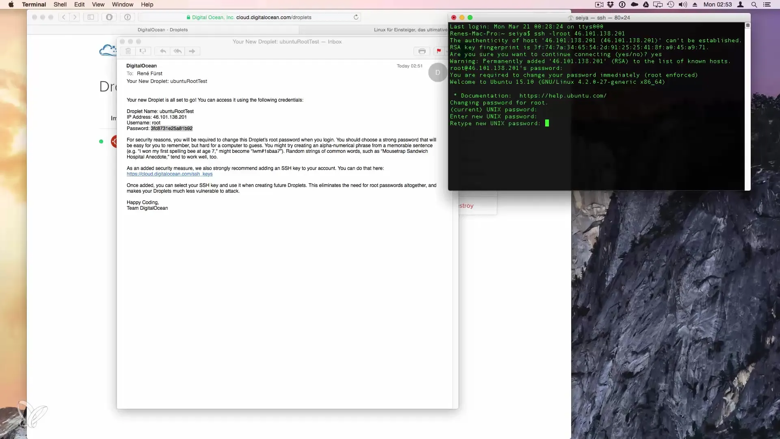Open the Apple menu
This screenshot has width=780, height=439.
tap(11, 4)
